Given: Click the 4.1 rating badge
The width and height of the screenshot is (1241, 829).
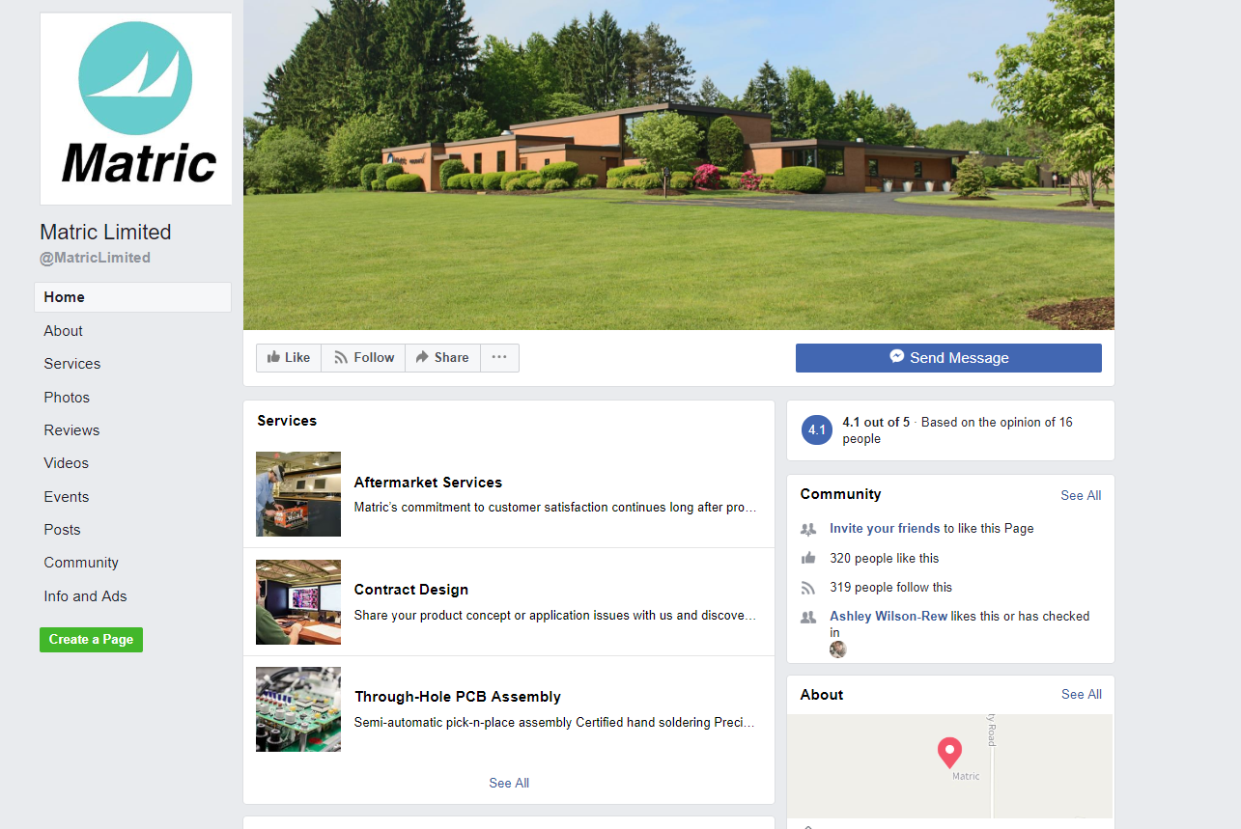Looking at the screenshot, I should [x=816, y=430].
